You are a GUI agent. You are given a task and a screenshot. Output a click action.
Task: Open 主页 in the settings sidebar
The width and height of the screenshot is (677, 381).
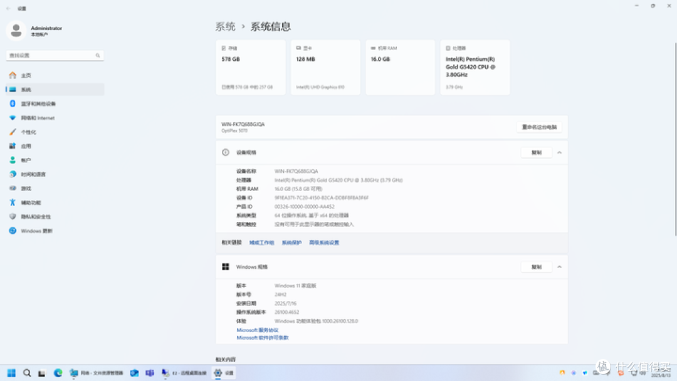55,75
